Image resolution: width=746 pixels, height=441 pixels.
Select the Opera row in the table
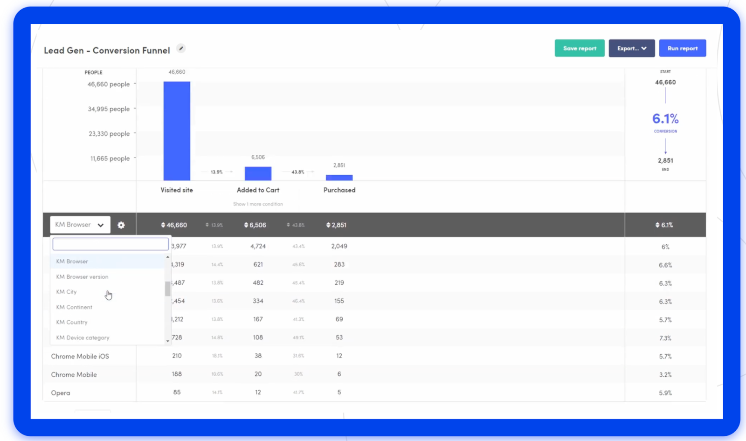60,393
